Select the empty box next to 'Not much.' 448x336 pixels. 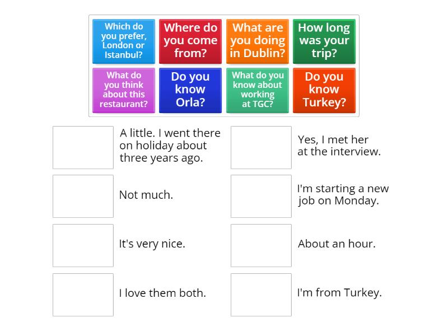83,196
